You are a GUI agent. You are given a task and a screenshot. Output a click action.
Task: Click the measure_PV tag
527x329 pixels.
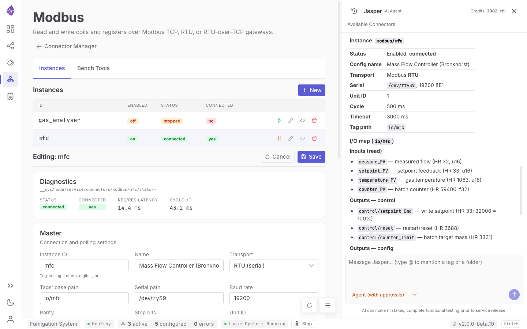click(372, 162)
